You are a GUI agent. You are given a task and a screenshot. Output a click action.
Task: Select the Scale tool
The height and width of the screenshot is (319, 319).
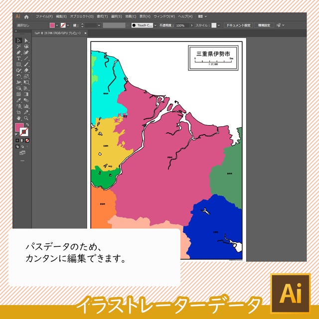tap(26, 76)
